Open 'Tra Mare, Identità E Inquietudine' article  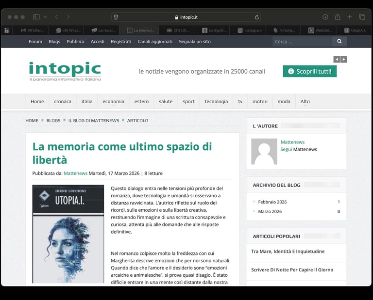coord(288,252)
